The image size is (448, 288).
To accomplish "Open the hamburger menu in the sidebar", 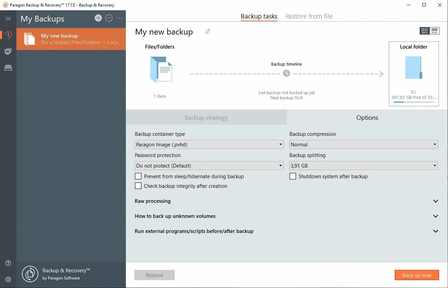I will click(x=8, y=19).
